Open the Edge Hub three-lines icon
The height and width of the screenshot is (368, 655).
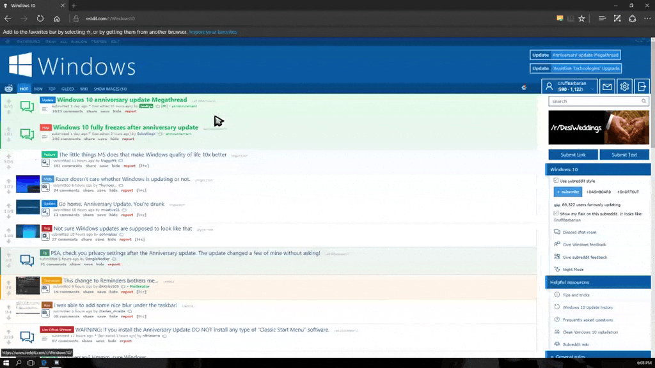602,19
